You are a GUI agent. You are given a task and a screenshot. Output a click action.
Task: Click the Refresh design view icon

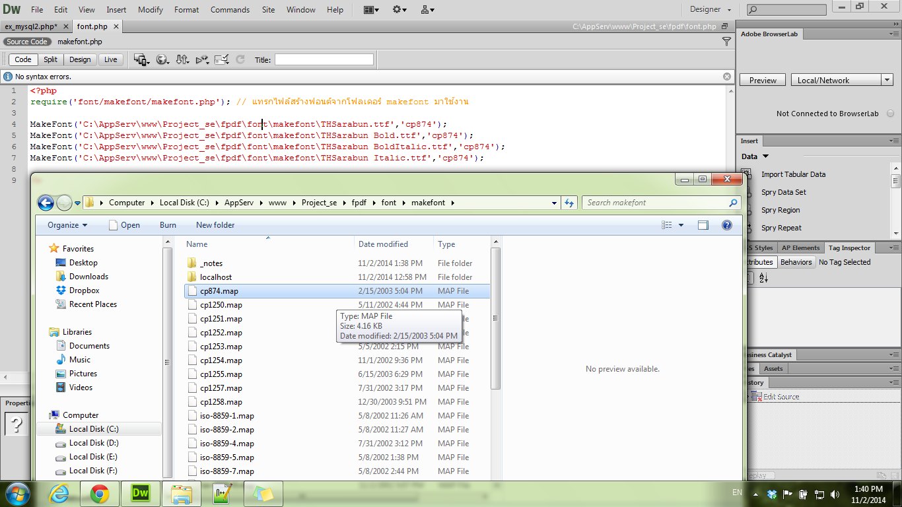[x=240, y=59]
